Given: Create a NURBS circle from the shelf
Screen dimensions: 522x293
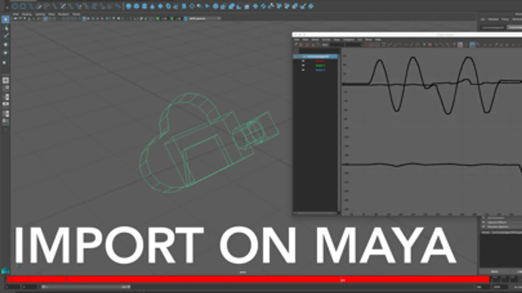Looking at the screenshot, I should coord(15,6).
